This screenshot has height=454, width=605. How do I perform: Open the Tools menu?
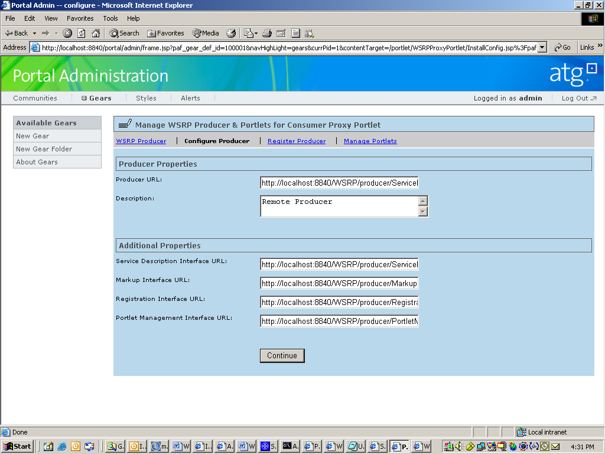coord(110,18)
